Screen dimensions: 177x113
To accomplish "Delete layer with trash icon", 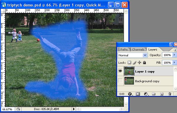I will pyautogui.click(x=170, y=94).
